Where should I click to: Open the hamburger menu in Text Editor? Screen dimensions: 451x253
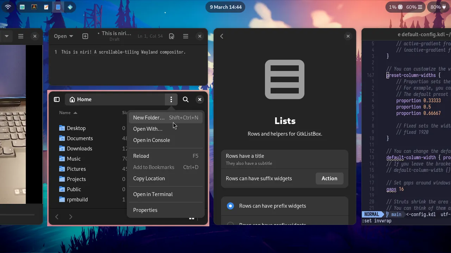point(186,36)
